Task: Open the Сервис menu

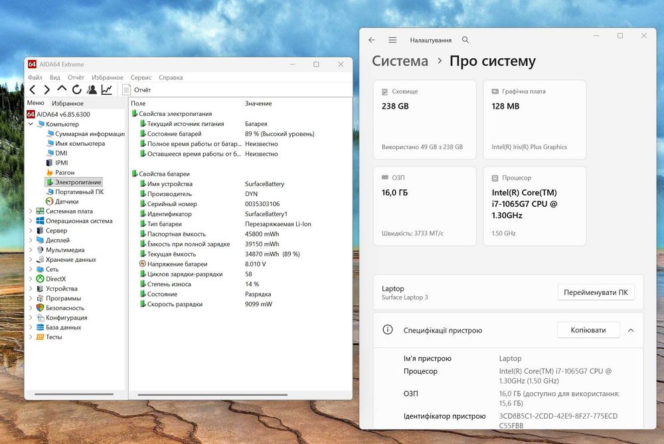Action: pos(141,78)
